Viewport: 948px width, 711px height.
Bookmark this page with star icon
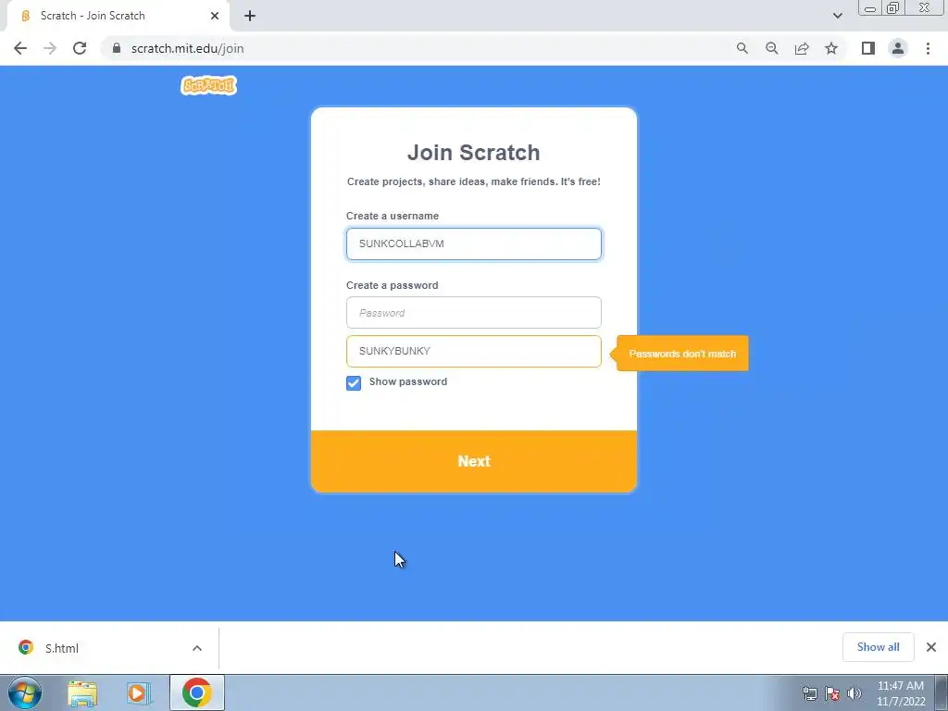tap(831, 48)
